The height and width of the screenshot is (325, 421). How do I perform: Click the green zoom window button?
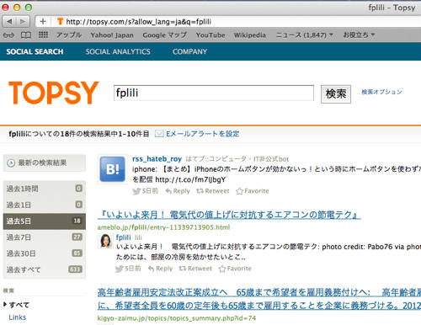pos(29,8)
